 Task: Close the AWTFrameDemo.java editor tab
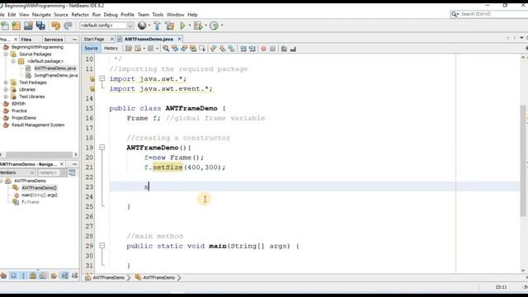(x=180, y=39)
